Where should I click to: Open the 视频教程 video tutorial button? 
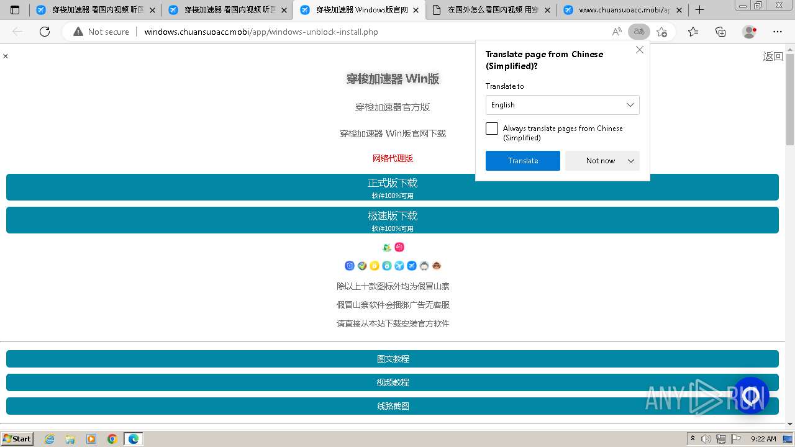pyautogui.click(x=393, y=382)
